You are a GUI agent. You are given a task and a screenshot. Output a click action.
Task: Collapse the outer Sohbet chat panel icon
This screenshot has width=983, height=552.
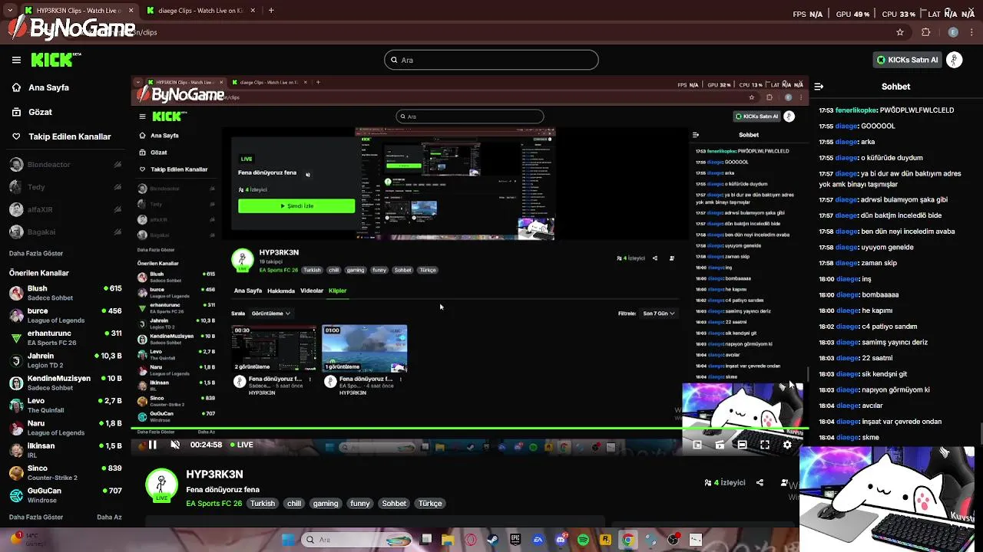(x=819, y=87)
